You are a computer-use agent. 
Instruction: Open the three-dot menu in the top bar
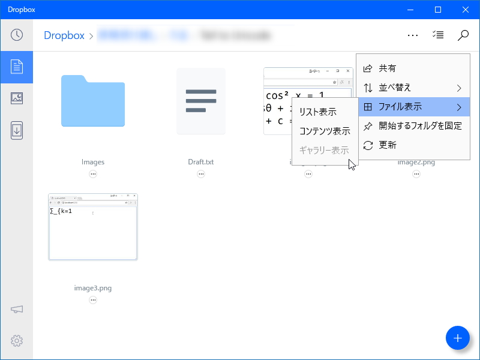tap(413, 35)
